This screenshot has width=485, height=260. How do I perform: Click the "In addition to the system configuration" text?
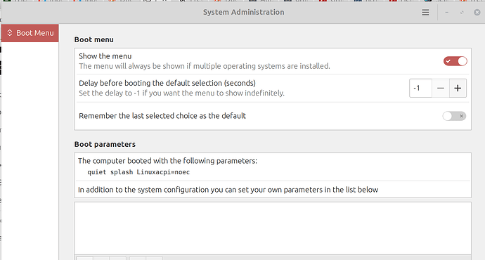click(x=228, y=190)
